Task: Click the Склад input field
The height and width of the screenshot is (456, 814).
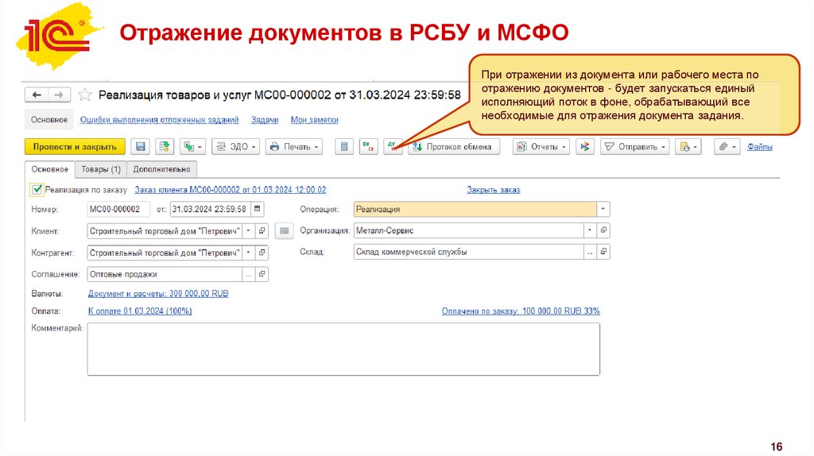Action: pos(468,252)
